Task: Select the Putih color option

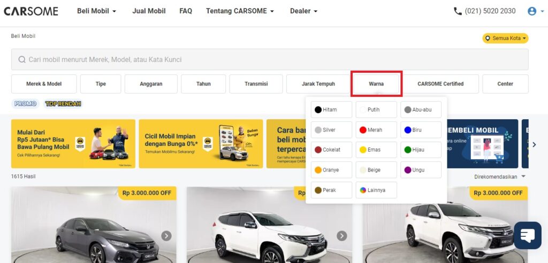Action: (x=376, y=110)
